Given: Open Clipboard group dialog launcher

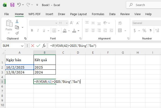Looking at the screenshot, I should 25,39.
